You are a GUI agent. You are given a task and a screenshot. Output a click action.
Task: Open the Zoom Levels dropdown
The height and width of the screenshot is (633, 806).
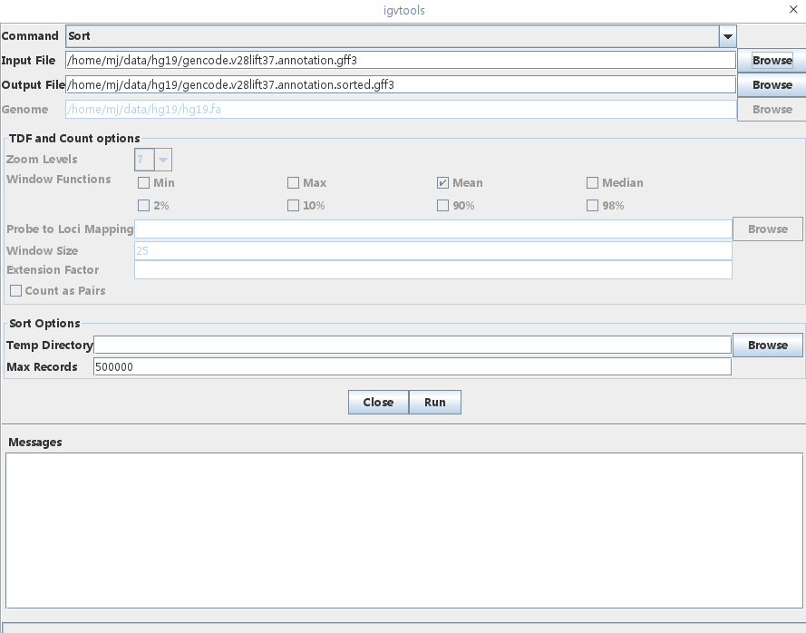click(163, 160)
